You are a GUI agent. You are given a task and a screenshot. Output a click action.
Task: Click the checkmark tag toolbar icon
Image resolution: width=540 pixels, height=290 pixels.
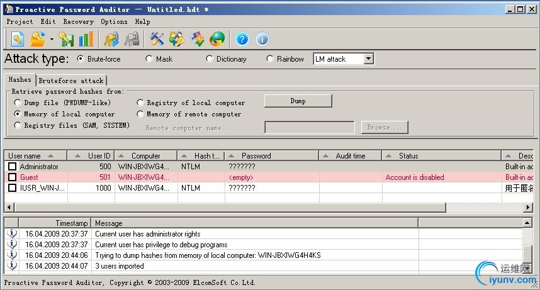click(198, 39)
